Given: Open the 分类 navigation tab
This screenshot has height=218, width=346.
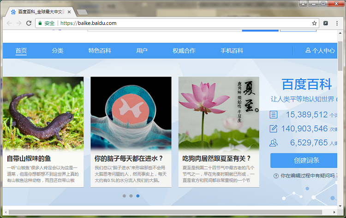Looking at the screenshot, I should 58,51.
